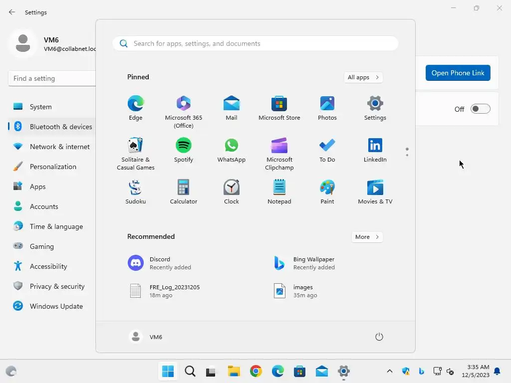This screenshot has height=383, width=511.
Task: Open Windows Security tray icon
Action: pyautogui.click(x=406, y=371)
